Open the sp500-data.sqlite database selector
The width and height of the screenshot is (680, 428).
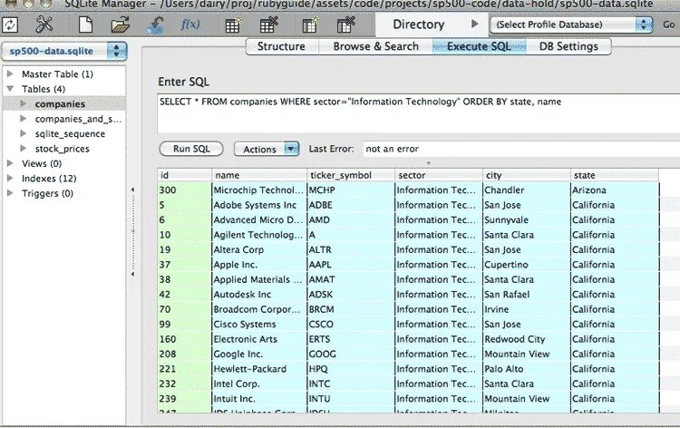click(64, 51)
